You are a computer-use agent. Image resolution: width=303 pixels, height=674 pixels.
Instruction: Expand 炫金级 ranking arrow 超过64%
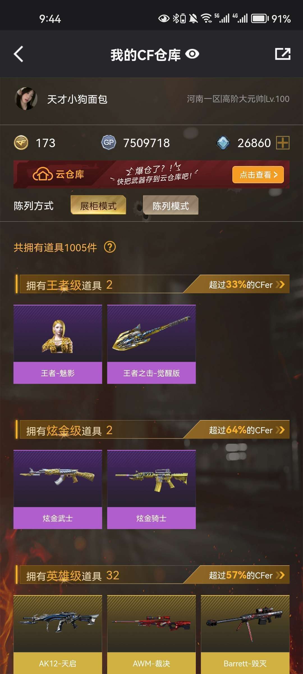click(280, 430)
